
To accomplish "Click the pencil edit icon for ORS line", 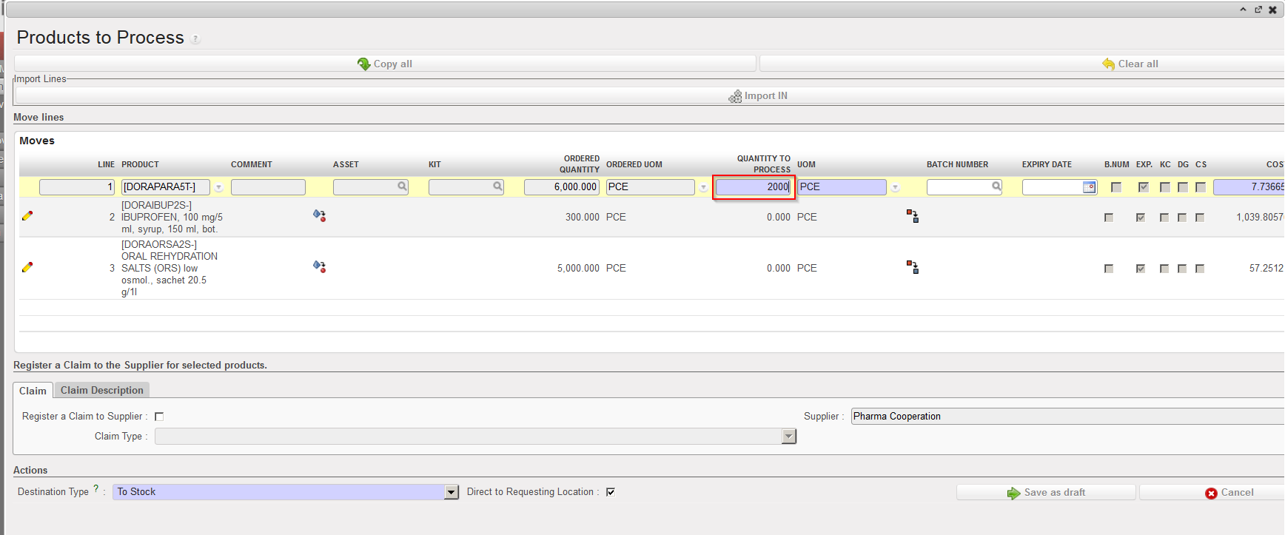I will pyautogui.click(x=27, y=267).
